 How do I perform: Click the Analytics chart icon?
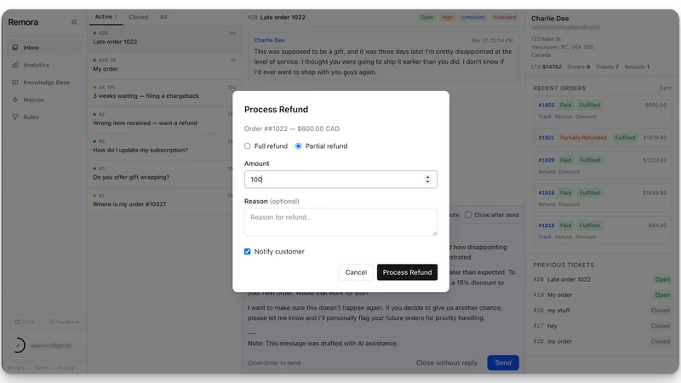pos(15,65)
